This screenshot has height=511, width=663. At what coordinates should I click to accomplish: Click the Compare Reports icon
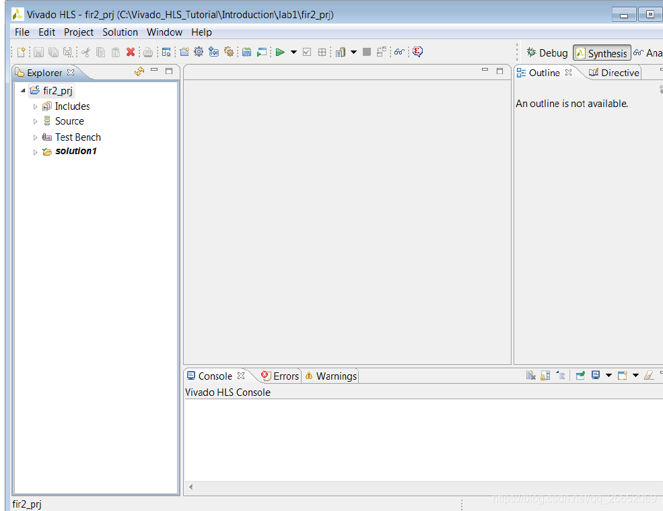tap(382, 52)
